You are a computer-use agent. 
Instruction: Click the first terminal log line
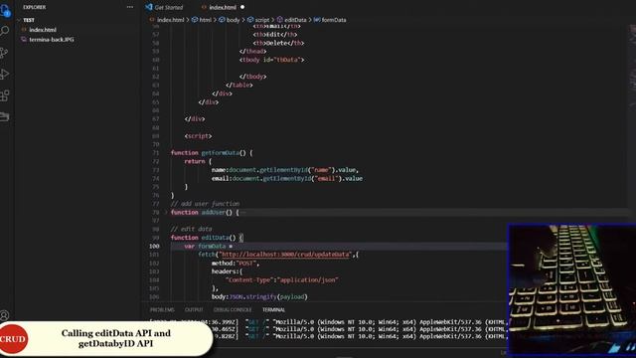[328, 322]
